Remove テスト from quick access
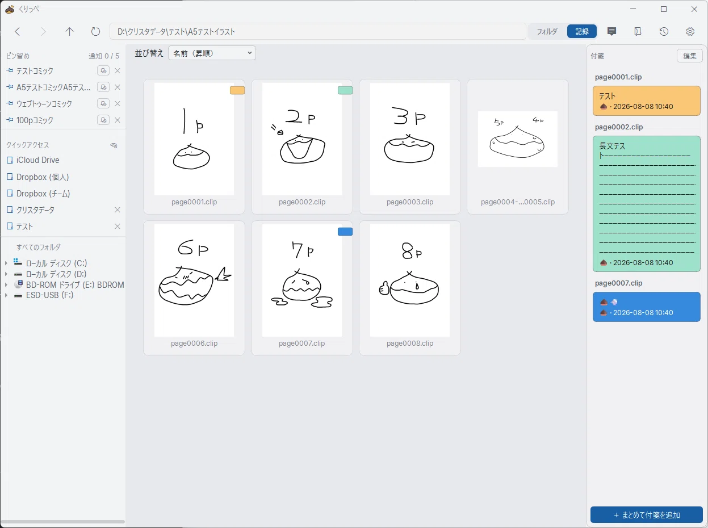The image size is (708, 528). (x=118, y=227)
